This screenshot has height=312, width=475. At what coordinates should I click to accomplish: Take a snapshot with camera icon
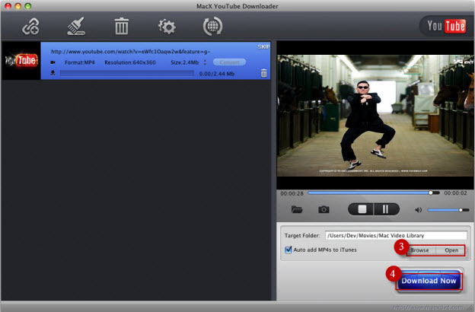pyautogui.click(x=324, y=209)
